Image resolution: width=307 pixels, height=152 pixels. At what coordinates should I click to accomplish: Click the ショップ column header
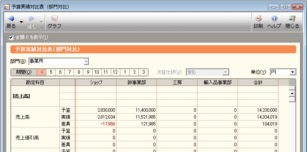(x=96, y=83)
